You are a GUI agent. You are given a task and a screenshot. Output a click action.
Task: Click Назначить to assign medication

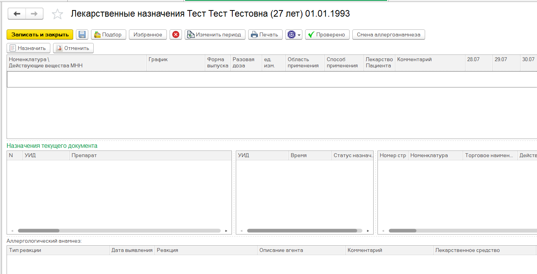tap(28, 48)
